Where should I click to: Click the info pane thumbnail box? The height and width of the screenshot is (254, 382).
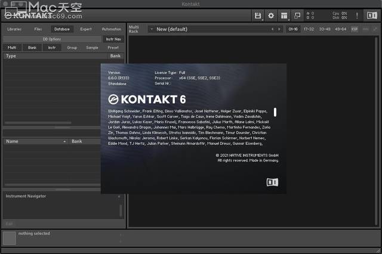tap(10, 238)
